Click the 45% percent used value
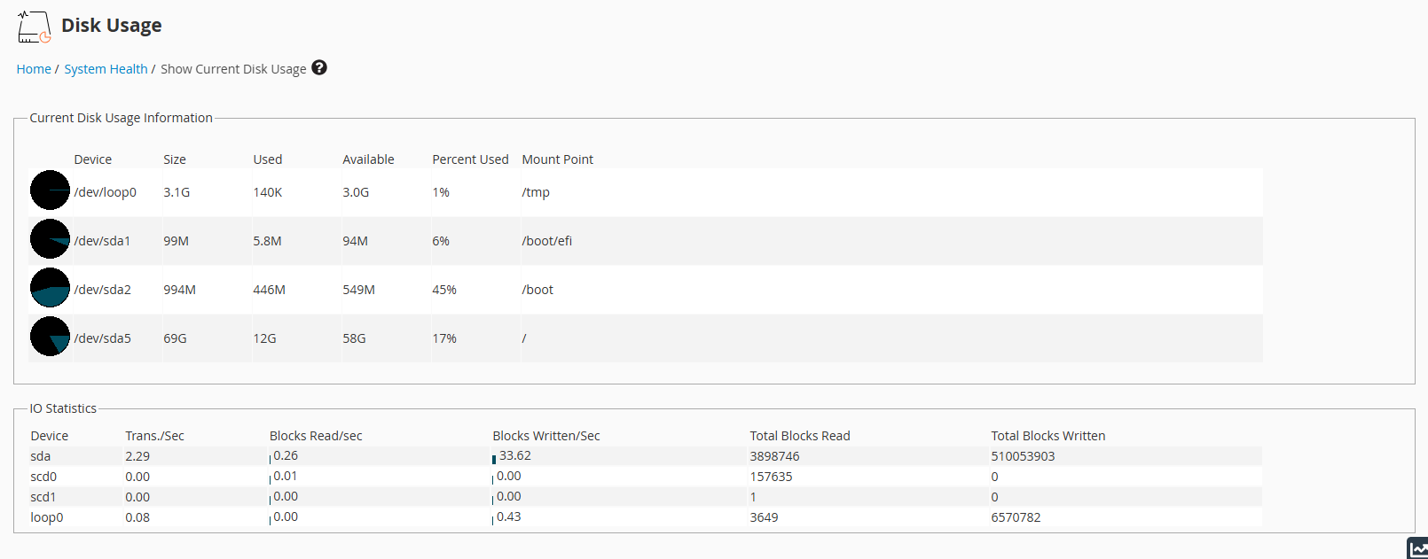1428x559 pixels. click(444, 290)
